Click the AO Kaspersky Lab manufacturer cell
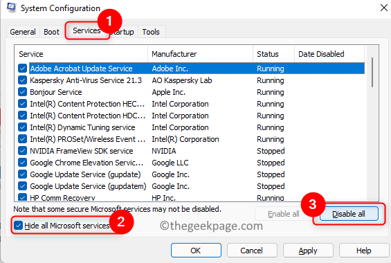Viewport: 391px width, 263px height. coord(182,80)
